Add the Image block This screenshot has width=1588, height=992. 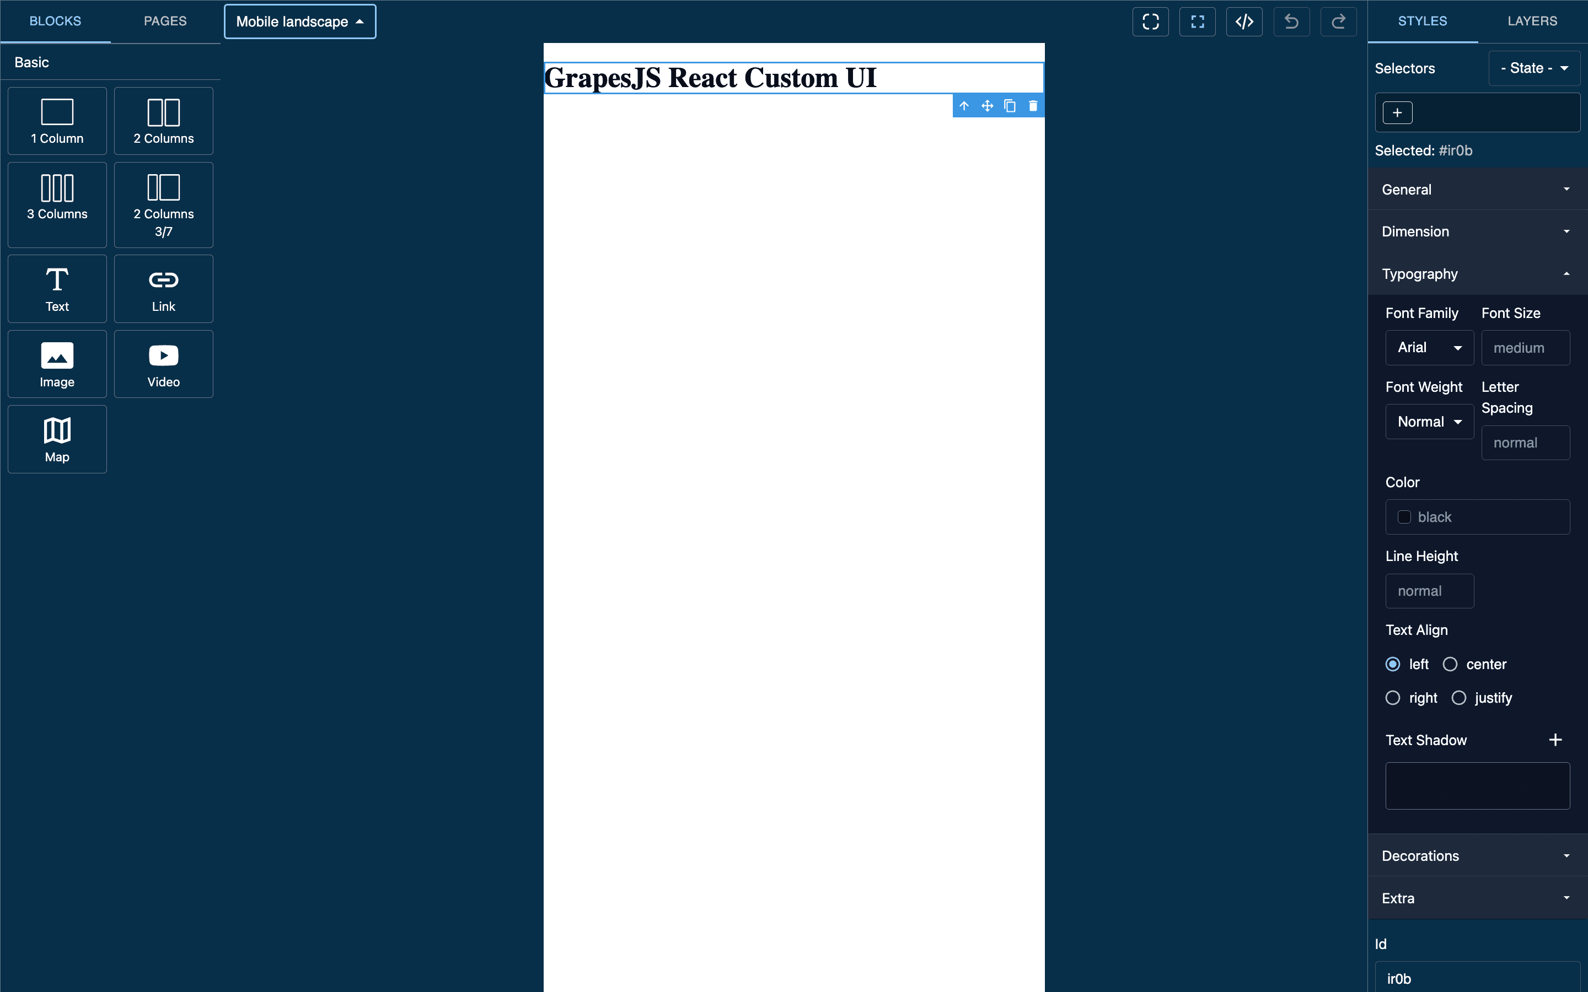click(57, 364)
